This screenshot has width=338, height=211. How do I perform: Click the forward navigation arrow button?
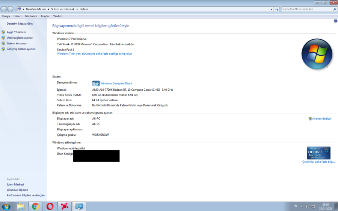pos(10,9)
